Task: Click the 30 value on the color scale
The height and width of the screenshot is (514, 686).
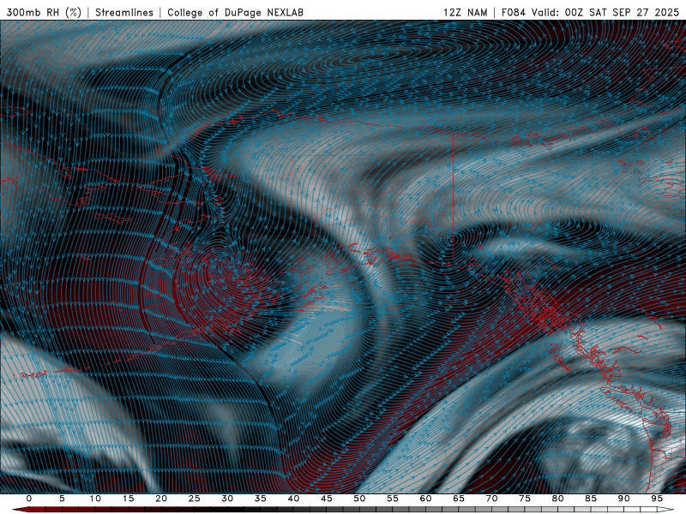Action: click(x=227, y=499)
